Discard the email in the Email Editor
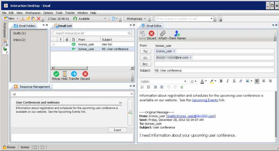279x151 pixels. pyautogui.click(x=151, y=34)
